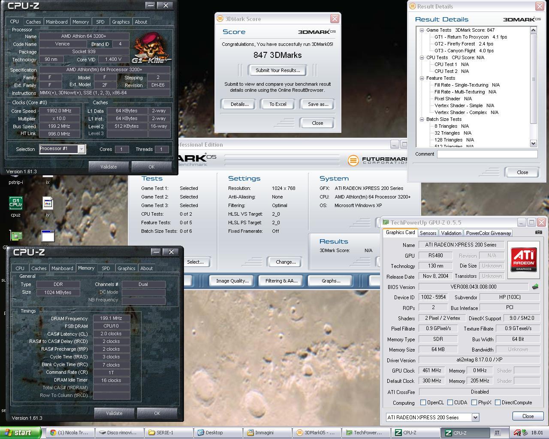Switch to Caches tab in top CPU-Z
Screen dimensions: 549x439
[x=33, y=22]
